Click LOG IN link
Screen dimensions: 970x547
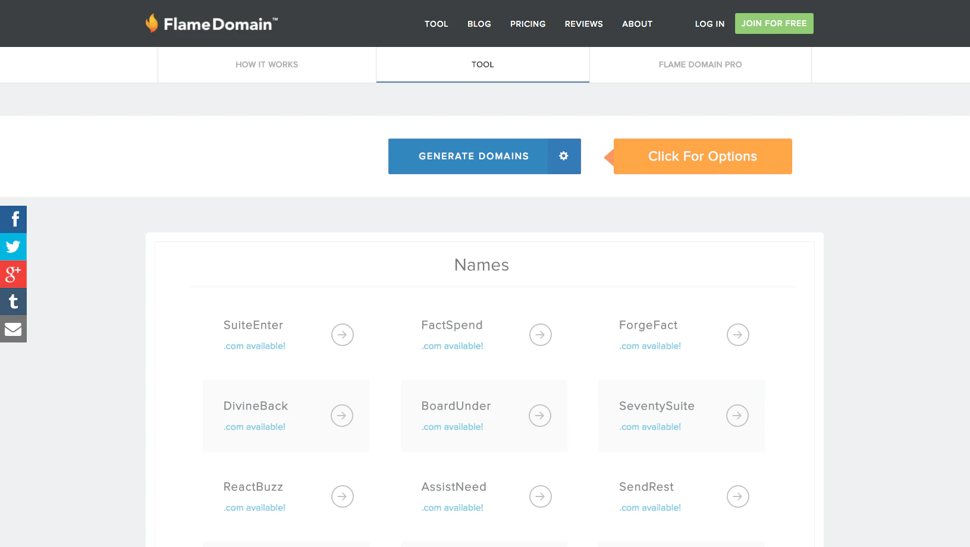click(710, 24)
